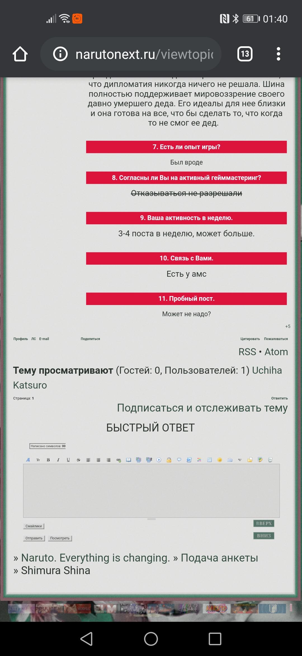The image size is (302, 656).
Task: Jump down with the ВНИЗ button
Action: pos(264,536)
